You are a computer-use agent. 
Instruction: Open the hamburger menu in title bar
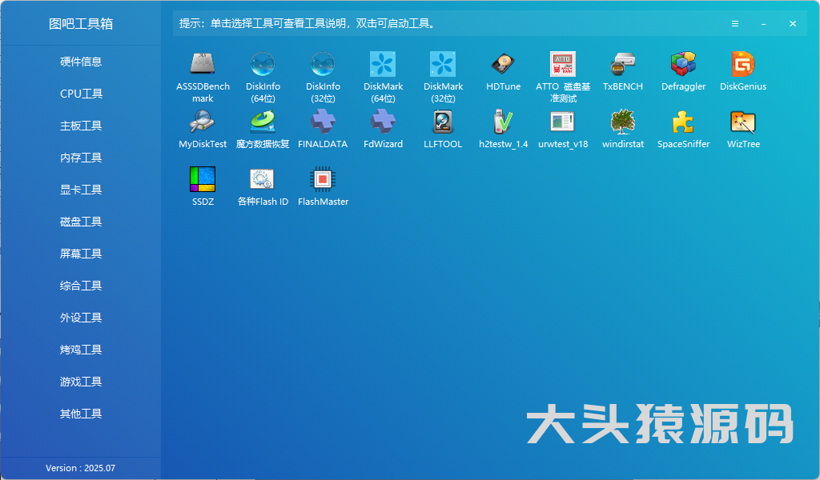pos(735,23)
